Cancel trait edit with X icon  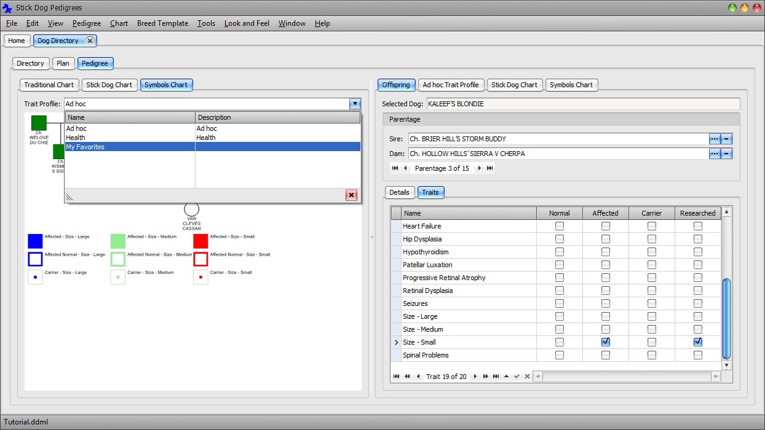(x=527, y=377)
